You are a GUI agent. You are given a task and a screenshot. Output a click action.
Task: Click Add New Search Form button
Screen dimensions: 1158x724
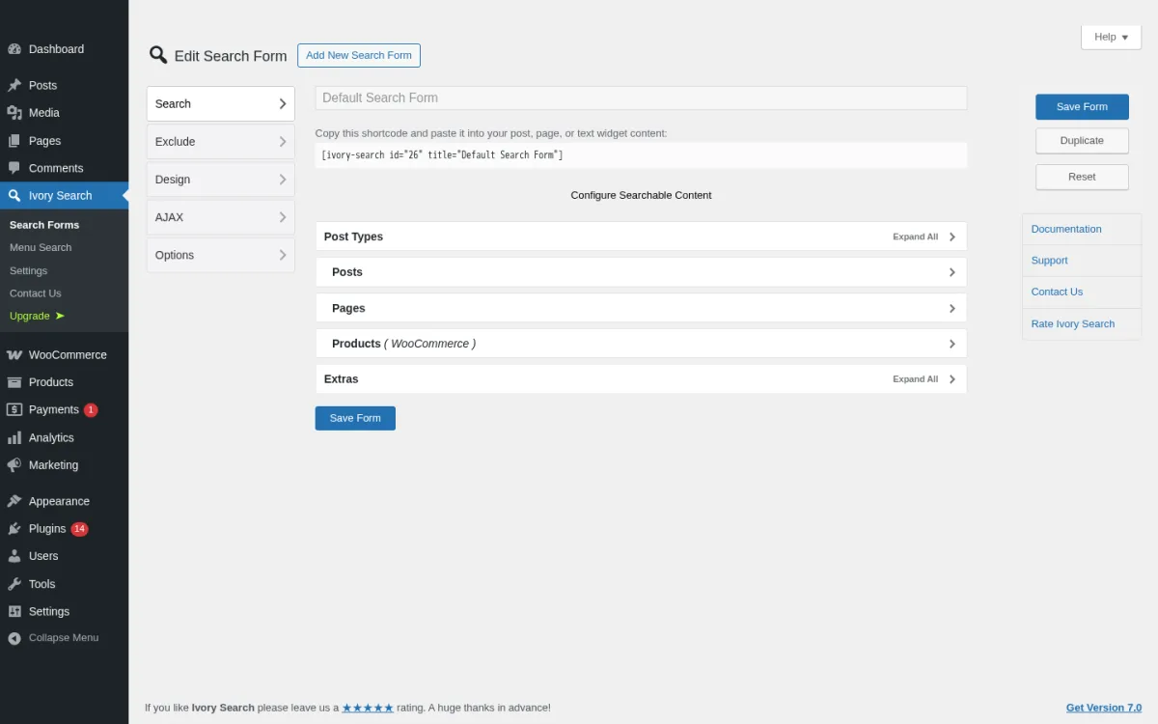[x=359, y=55]
